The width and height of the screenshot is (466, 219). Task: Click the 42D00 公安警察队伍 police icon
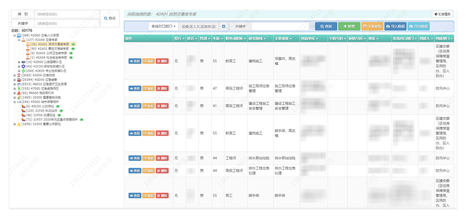click(x=23, y=62)
